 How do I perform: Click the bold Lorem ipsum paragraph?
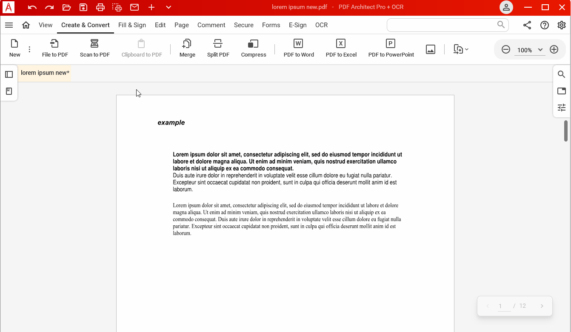click(287, 162)
